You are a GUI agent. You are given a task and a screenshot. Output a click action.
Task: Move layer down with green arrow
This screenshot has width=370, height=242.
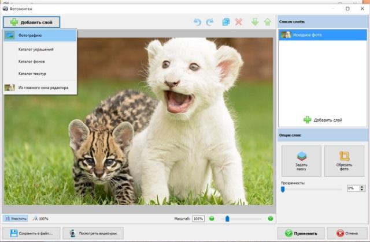(x=255, y=22)
